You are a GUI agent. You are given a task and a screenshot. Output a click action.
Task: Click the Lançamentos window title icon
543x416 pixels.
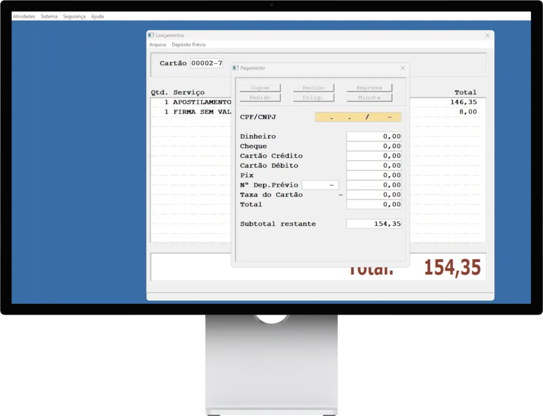(x=151, y=35)
